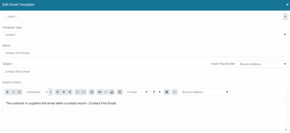Align text to the left

(x=58, y=92)
